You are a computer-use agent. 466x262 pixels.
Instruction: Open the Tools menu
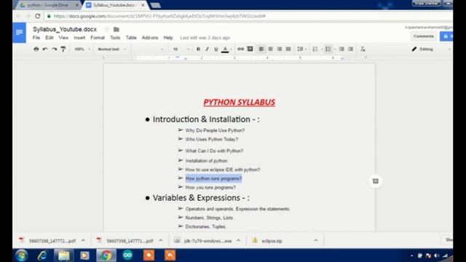(115, 38)
